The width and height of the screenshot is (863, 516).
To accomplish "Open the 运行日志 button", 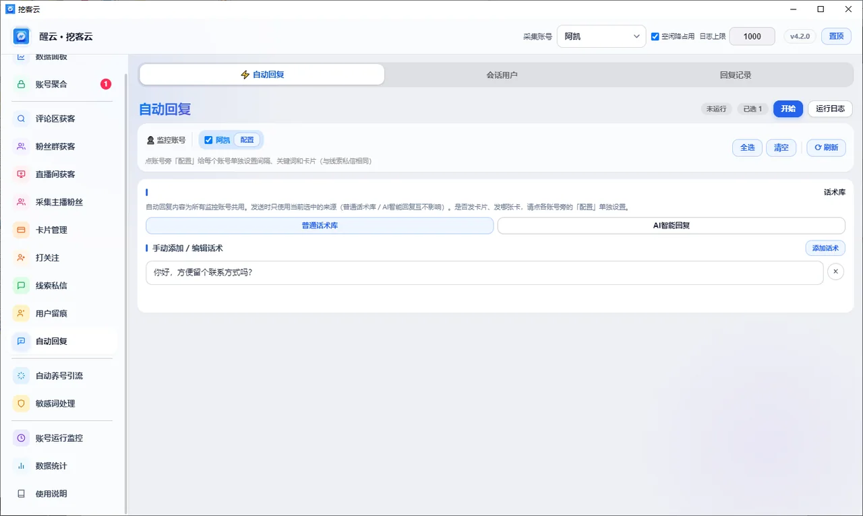I will pyautogui.click(x=830, y=108).
